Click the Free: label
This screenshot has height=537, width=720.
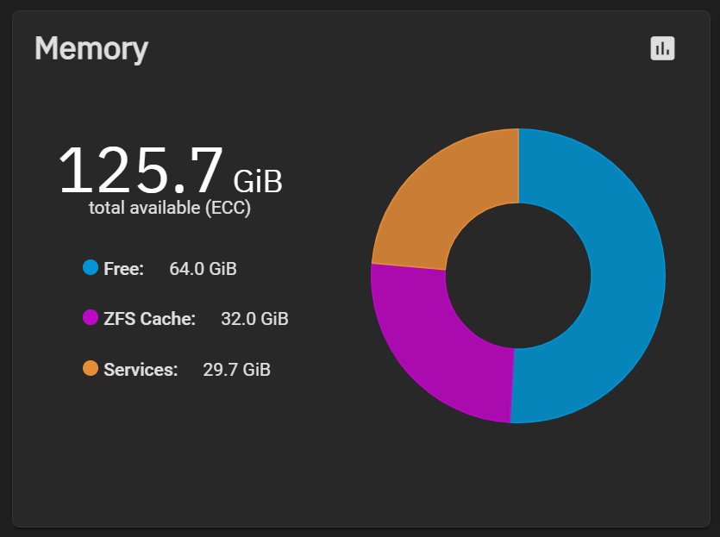(123, 269)
